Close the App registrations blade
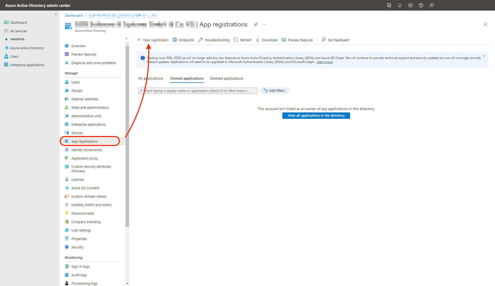This screenshot has height=286, width=495. (485, 24)
